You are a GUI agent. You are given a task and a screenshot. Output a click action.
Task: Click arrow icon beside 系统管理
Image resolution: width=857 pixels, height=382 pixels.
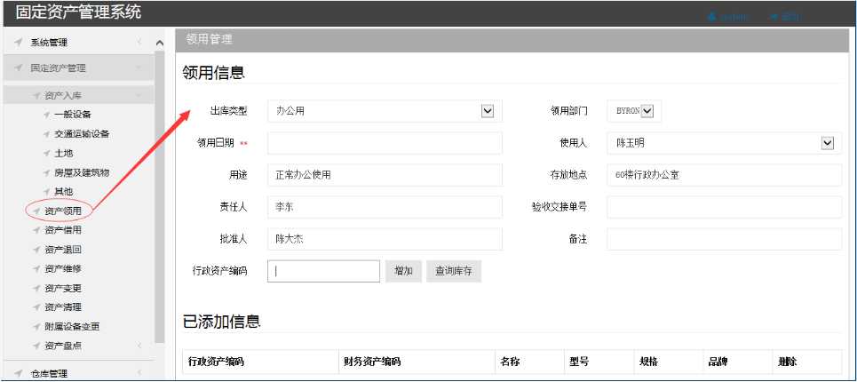pyautogui.click(x=19, y=43)
